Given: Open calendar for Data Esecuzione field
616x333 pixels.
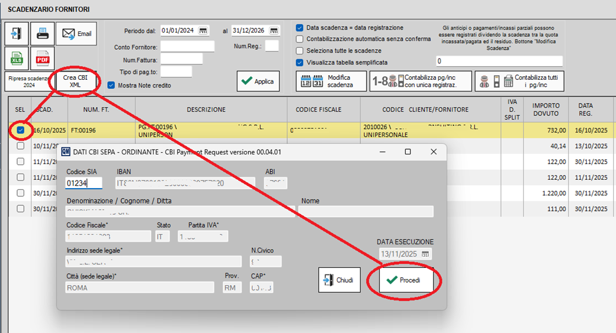Looking at the screenshot, I should [426, 254].
